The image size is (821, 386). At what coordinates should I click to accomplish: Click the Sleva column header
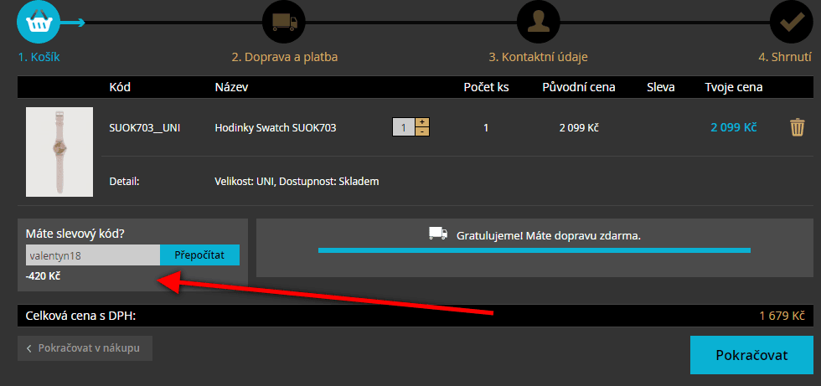pos(661,87)
